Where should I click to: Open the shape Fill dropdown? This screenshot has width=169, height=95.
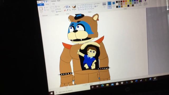point(96,6)
